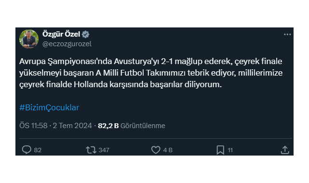Click the bookmark count 11
Viewport: 309px width, 183px height.
[230, 150]
